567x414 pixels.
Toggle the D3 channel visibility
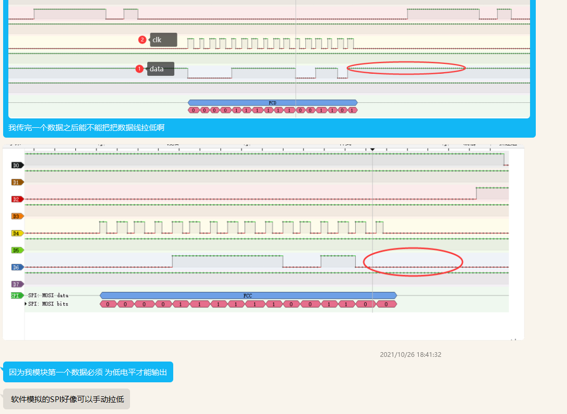(x=17, y=216)
